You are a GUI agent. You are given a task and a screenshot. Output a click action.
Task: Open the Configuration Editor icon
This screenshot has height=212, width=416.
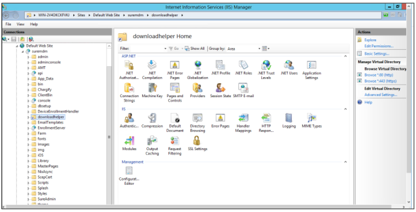(129, 176)
